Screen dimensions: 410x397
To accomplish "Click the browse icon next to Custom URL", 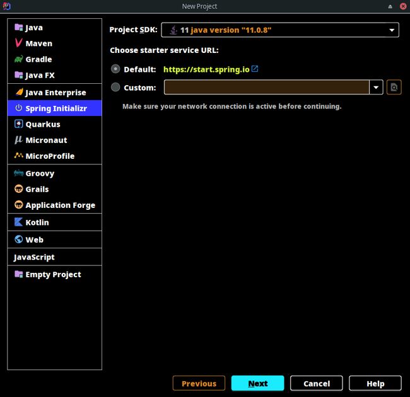I will point(394,87).
